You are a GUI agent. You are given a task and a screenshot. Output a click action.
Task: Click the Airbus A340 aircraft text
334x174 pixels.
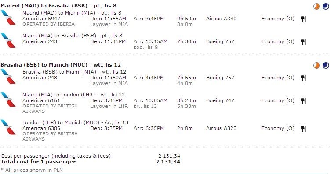221,19
